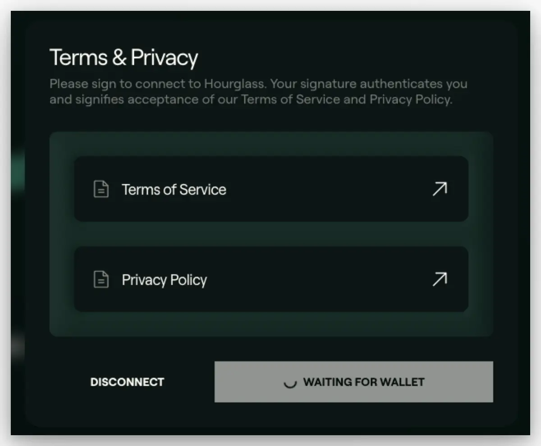
Task: Click the empty middle of the Privacy Policy card
Action: click(320, 279)
